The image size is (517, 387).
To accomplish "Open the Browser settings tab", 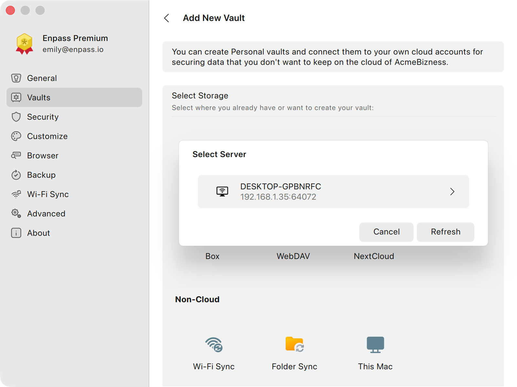I will 74,155.
